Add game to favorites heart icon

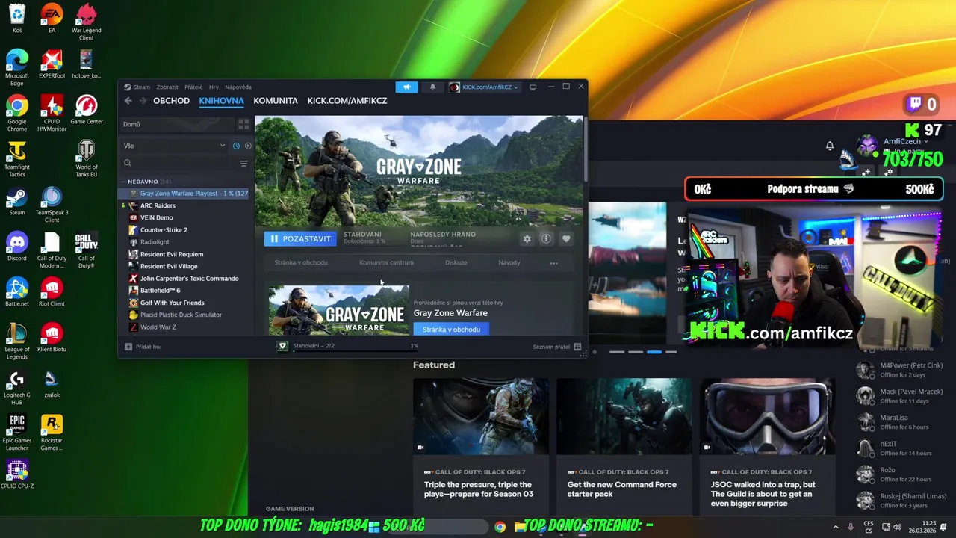pos(566,238)
